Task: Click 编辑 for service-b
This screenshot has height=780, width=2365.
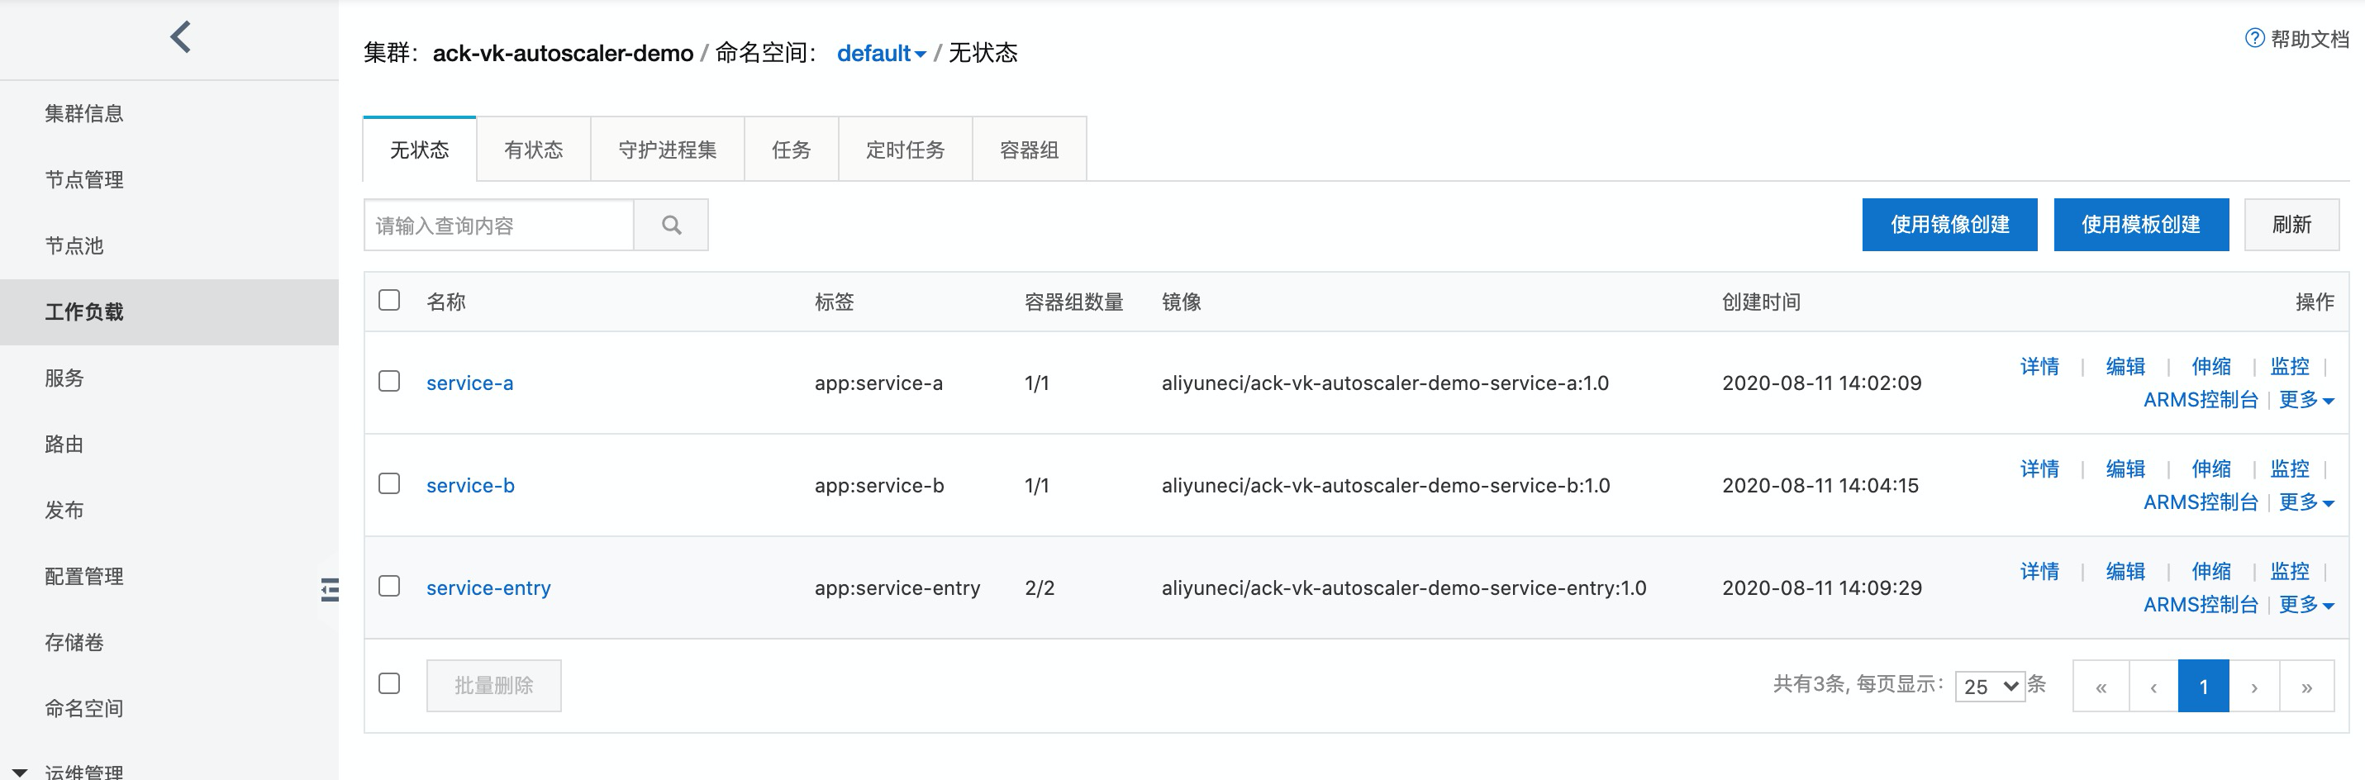Action: pos(2125,470)
